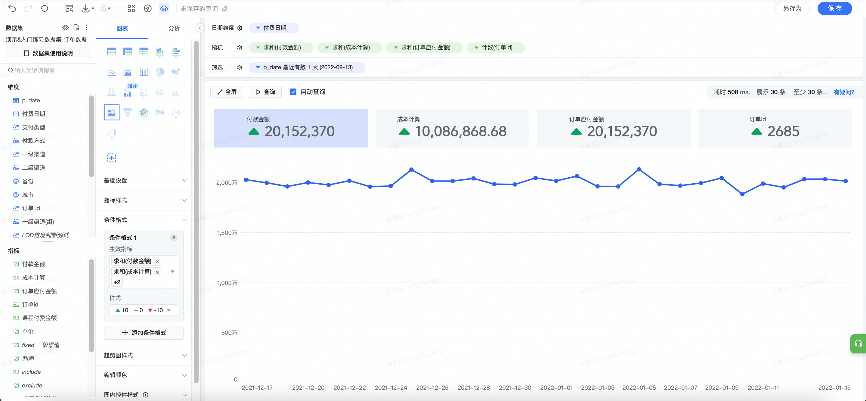Open the 样式 arrow style dropdown
The height and width of the screenshot is (401, 866).
coord(169,310)
